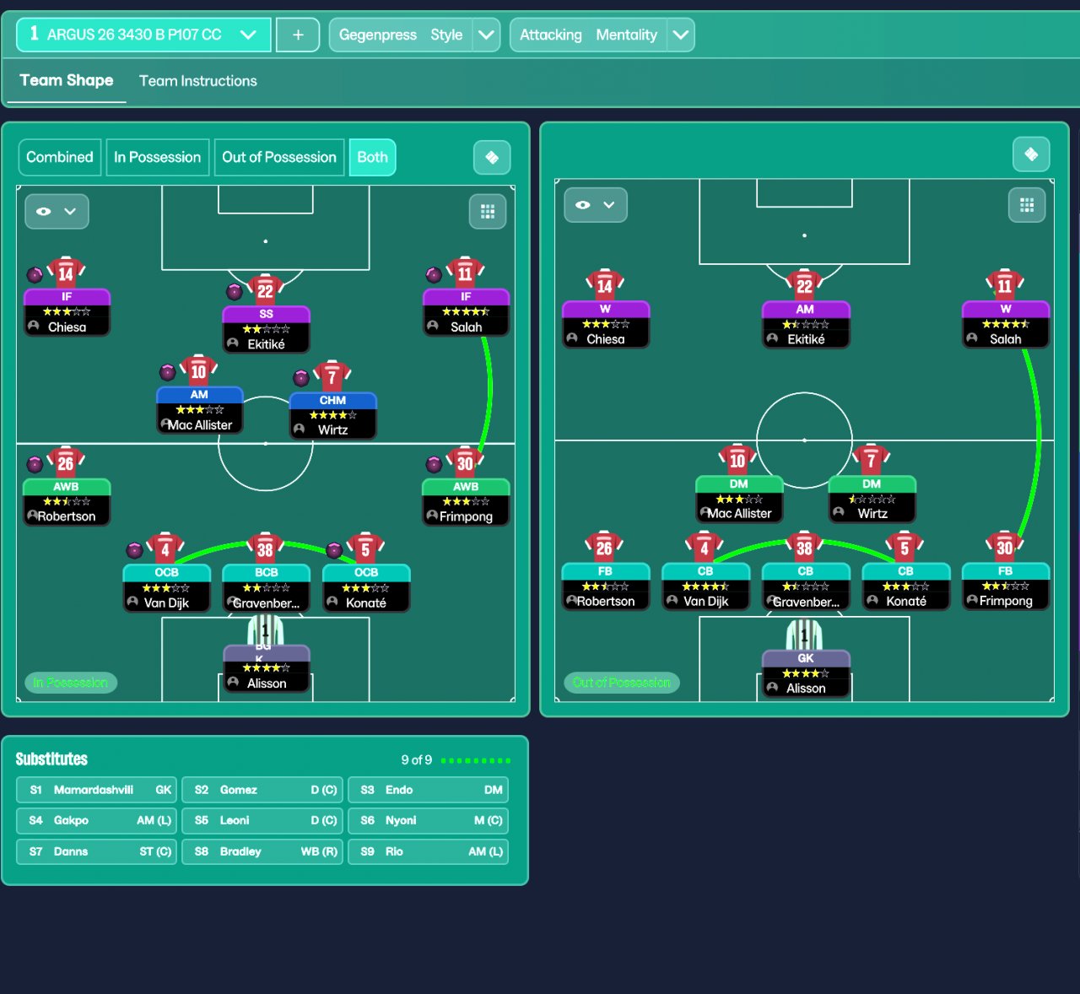
Task: Switch pitch view to In Possession
Action: pyautogui.click(x=158, y=157)
